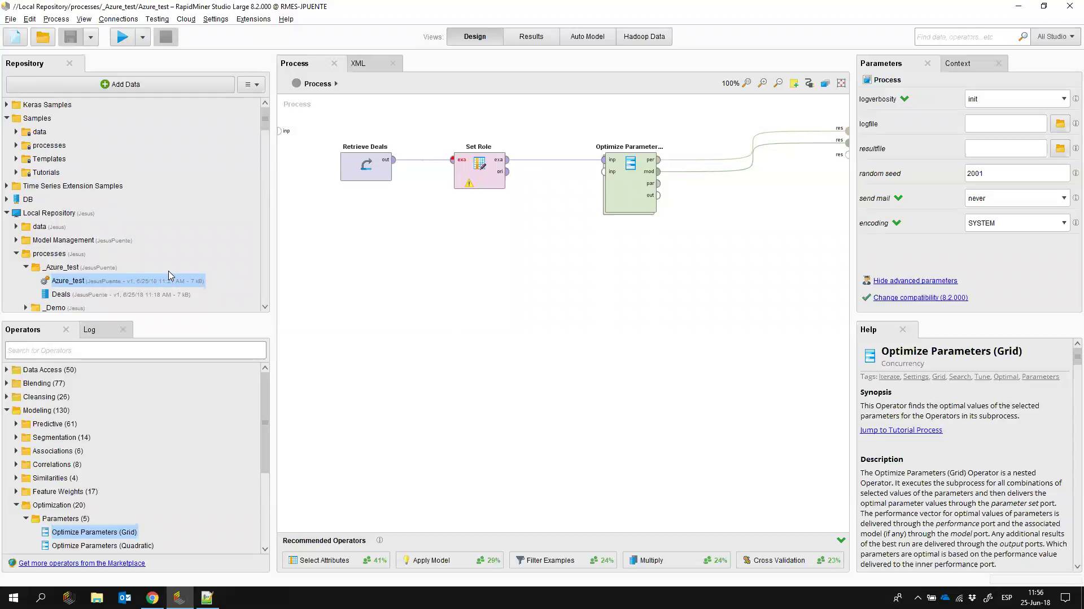Click the stop process button
1084x609 pixels.
pyautogui.click(x=165, y=37)
